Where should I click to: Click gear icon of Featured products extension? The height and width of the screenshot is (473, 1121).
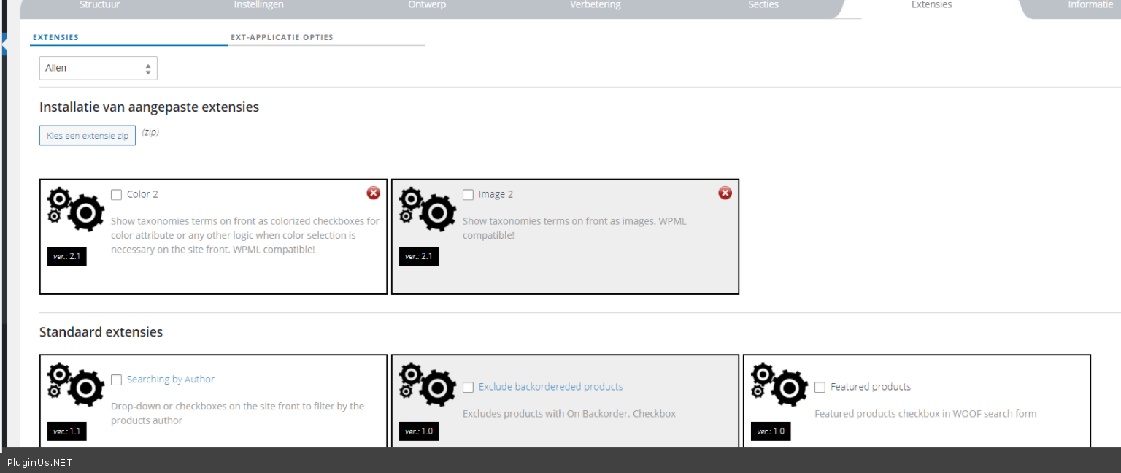coord(779,385)
